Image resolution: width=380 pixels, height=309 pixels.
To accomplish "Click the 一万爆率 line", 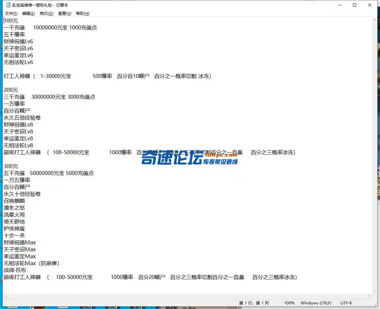I will [14, 104].
